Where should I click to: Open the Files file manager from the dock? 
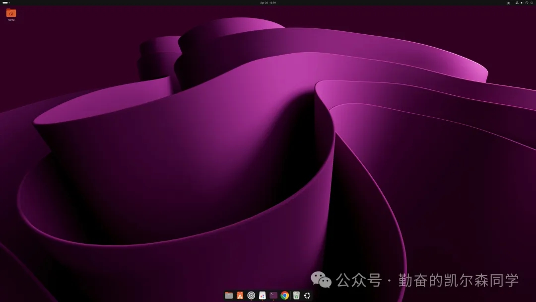pyautogui.click(x=229, y=295)
